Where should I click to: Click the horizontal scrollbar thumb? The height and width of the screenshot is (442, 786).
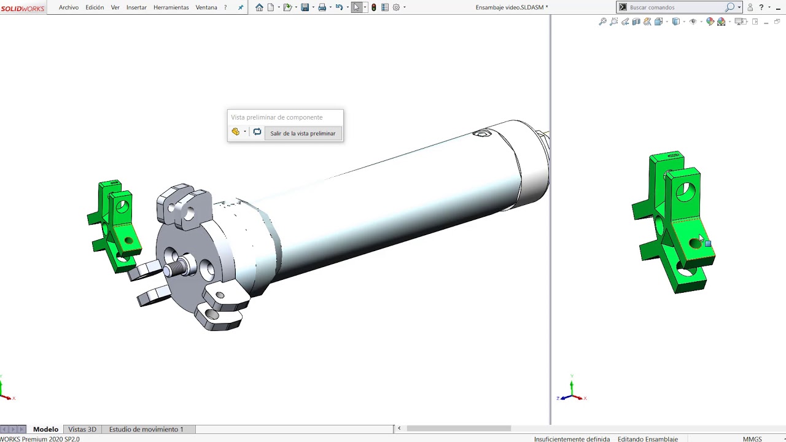(459, 428)
